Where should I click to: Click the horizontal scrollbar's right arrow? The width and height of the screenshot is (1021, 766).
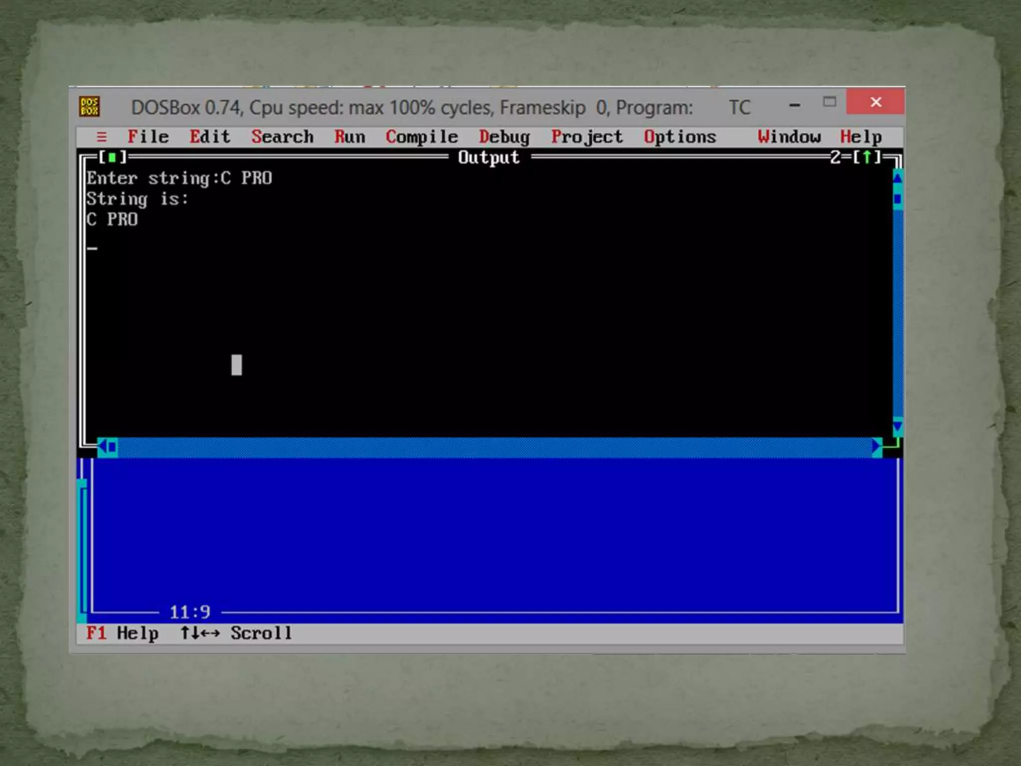(x=876, y=447)
